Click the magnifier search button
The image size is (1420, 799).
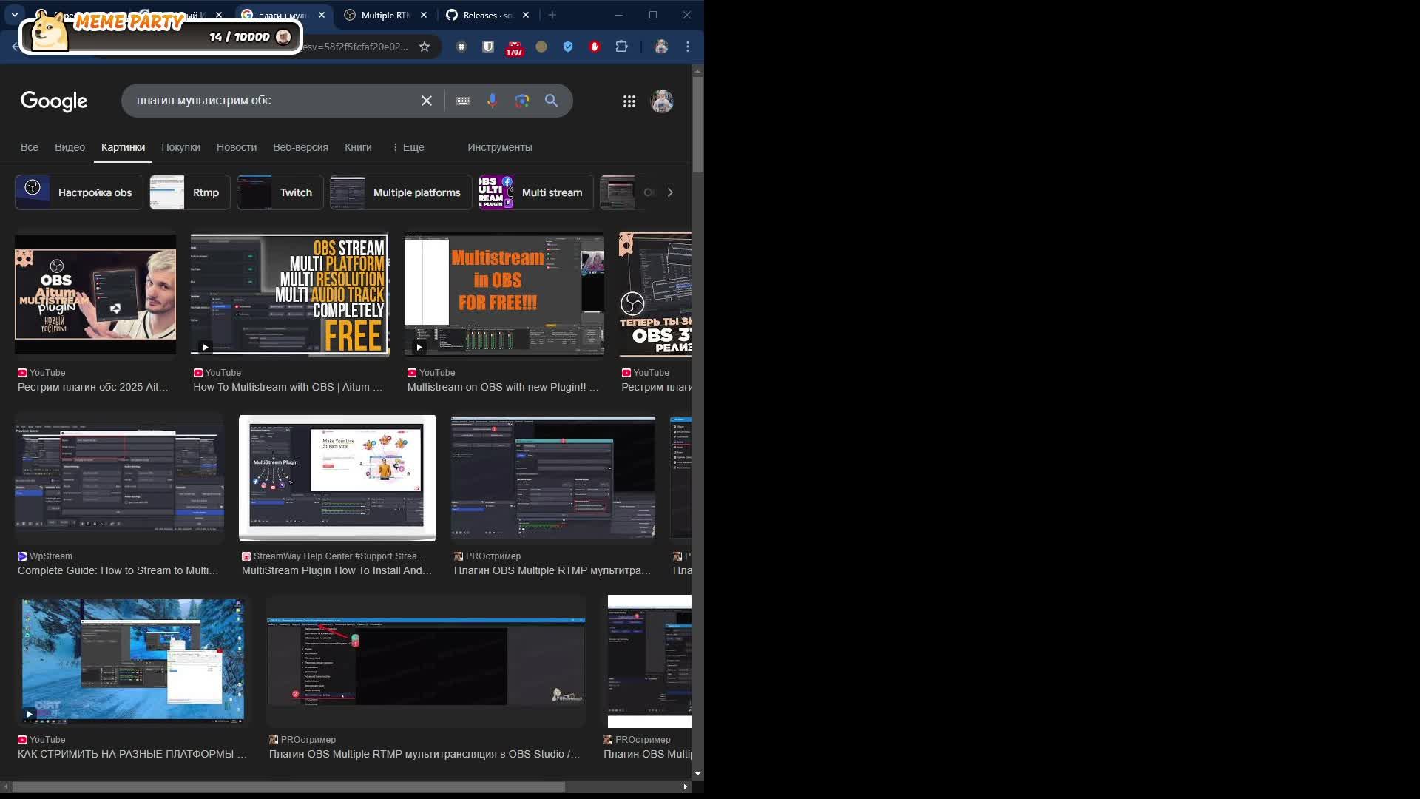[552, 101]
